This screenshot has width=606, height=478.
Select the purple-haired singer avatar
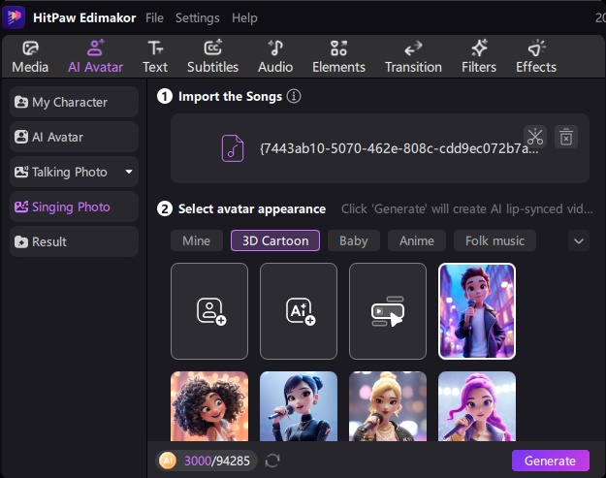[477, 406]
